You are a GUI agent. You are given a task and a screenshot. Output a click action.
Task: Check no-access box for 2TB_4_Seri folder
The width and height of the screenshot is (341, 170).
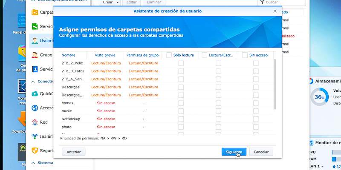click(x=256, y=79)
